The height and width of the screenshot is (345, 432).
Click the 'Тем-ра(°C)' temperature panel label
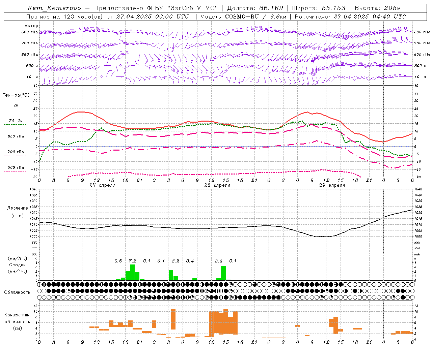click(x=16, y=95)
